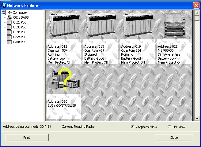The width and height of the screenshot is (201, 147).
Task: Select 001: SA85 in the tree
Action: pyautogui.click(x=21, y=17)
